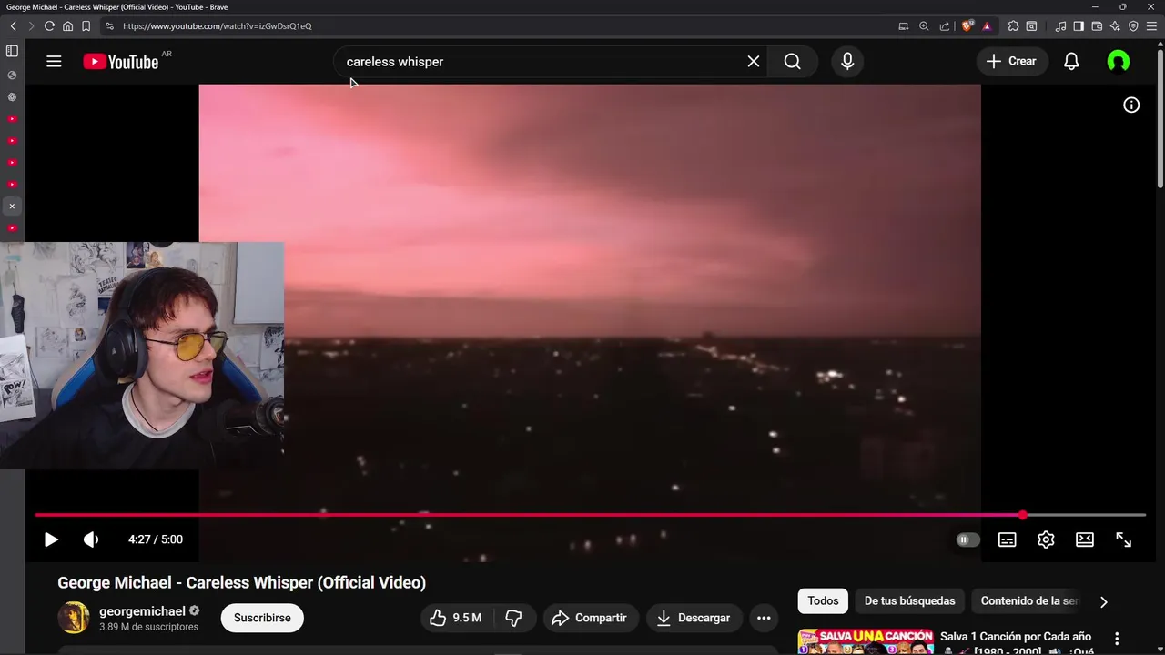Viewport: 1165px width, 655px height.
Task: Start voice search with microphone
Action: [x=847, y=62]
